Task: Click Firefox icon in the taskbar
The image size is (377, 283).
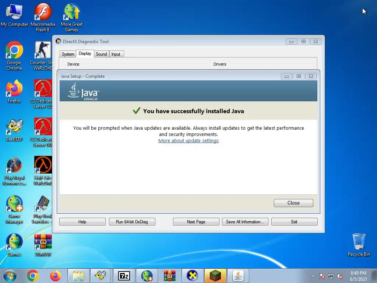Action: pyautogui.click(x=56, y=276)
